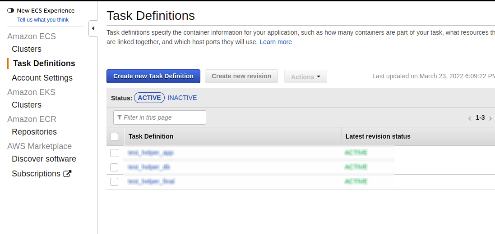Go to previous page of results
Screen dimensions: 495x234
point(470,118)
